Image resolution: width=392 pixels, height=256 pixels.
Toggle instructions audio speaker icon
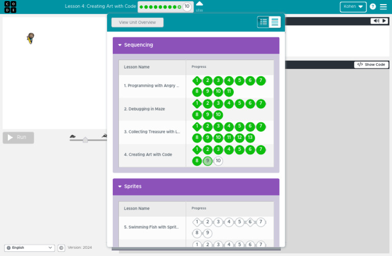pyautogui.click(x=376, y=21)
